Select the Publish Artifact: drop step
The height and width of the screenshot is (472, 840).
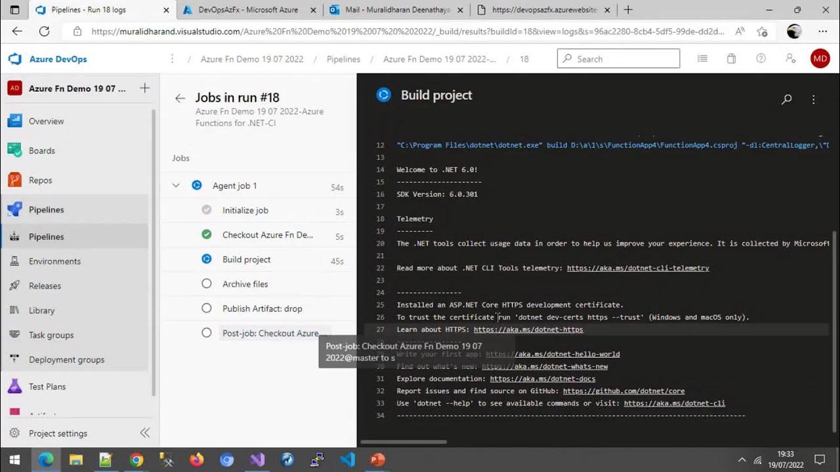tap(259, 309)
